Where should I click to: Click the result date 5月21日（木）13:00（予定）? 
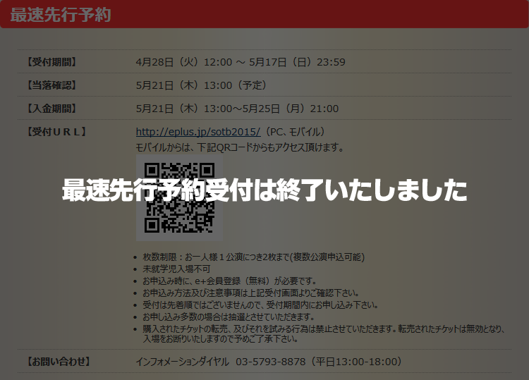202,85
